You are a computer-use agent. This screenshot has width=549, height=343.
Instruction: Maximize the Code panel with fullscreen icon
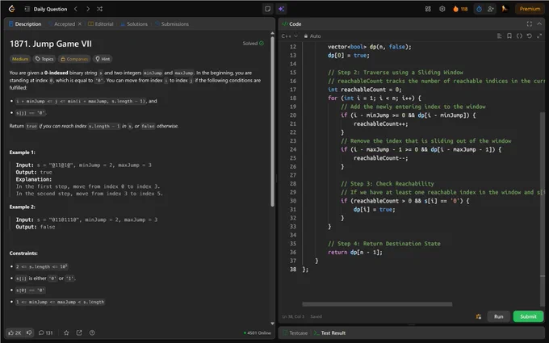pyautogui.click(x=530, y=23)
